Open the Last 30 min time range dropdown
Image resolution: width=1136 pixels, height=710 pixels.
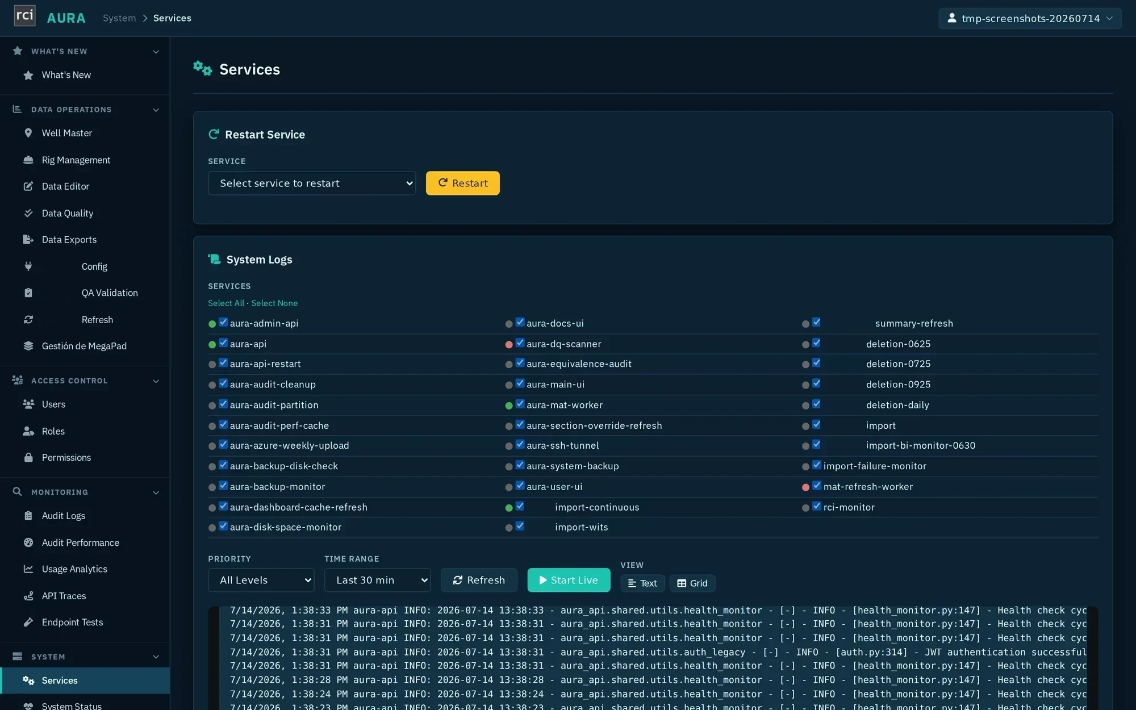[377, 580]
